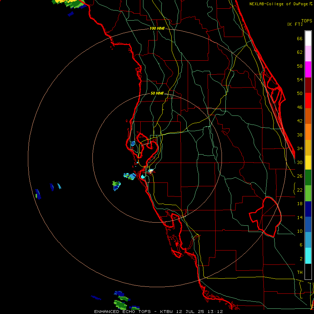314x314 pixels.
Task: Click the 50 NMI range ring label
Action: (x=157, y=93)
